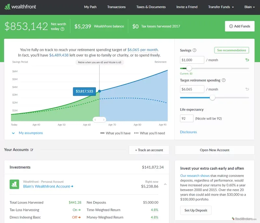Click Investments total $141,872.34

click(153, 167)
